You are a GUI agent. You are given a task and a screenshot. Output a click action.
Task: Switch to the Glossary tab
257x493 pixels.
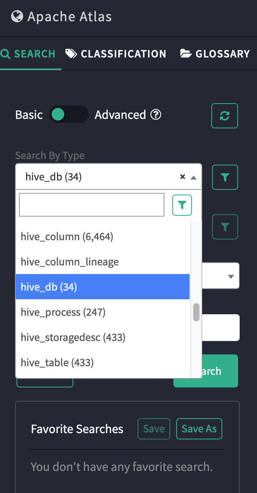(215, 54)
